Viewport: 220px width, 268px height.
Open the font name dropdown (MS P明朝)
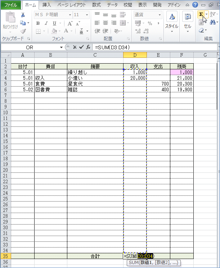point(70,15)
